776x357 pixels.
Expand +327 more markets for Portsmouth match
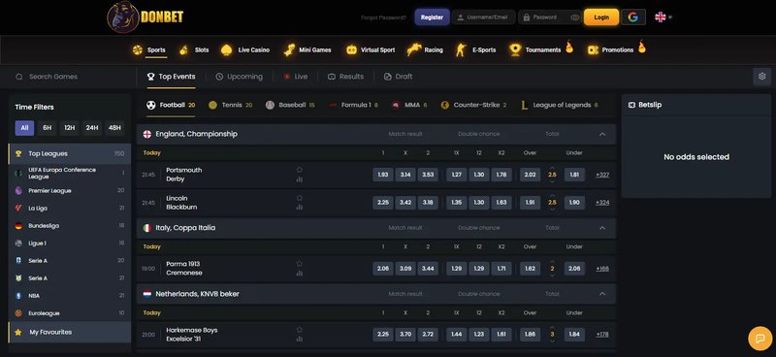[x=602, y=175]
